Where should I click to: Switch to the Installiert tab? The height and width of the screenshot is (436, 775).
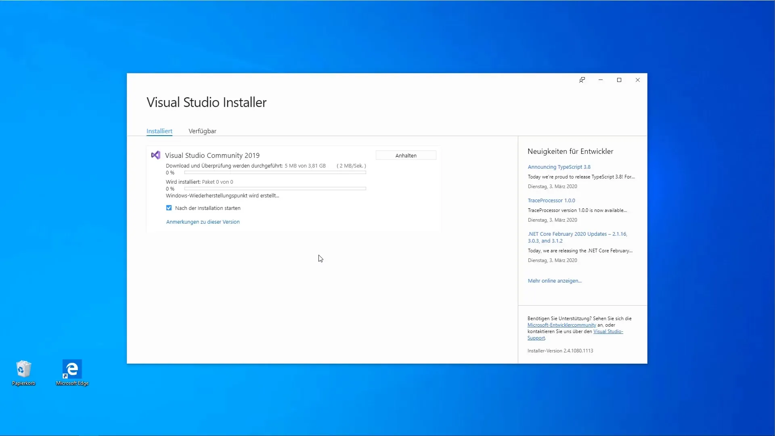(159, 131)
